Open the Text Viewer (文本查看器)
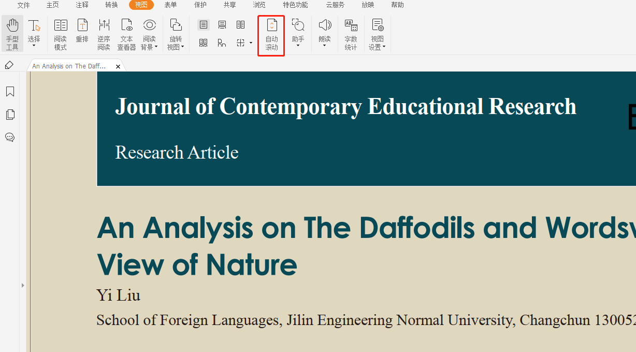Viewport: 636px width, 352px height. tap(126, 34)
